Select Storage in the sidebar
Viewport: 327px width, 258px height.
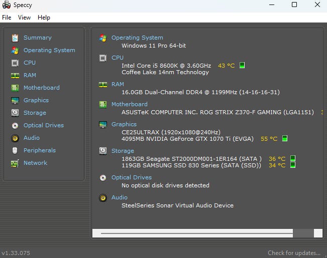(35, 113)
